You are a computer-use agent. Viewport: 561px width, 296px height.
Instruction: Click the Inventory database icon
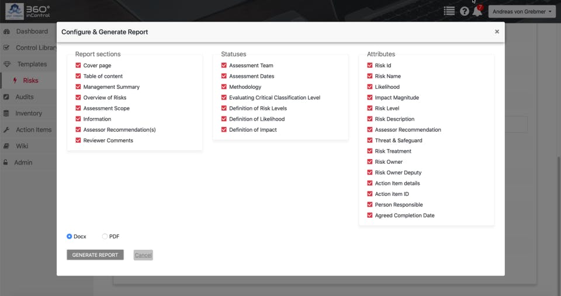6,113
